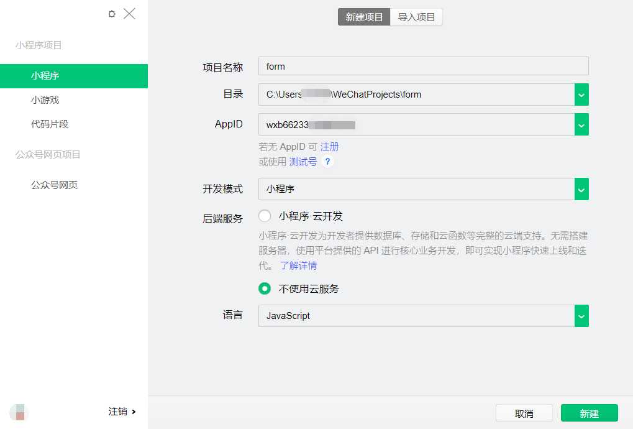Click the green 新建 button
Screen dimensions: 633x429
pos(590,413)
